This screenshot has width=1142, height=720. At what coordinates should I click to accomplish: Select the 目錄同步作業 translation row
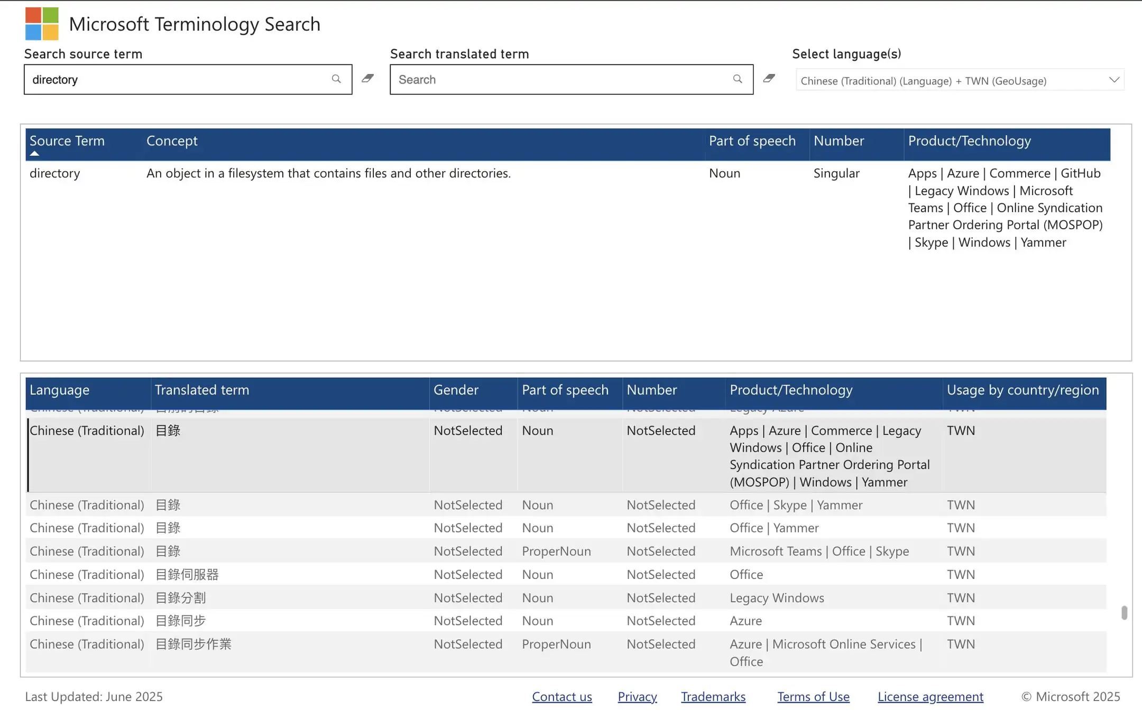pyautogui.click(x=566, y=653)
